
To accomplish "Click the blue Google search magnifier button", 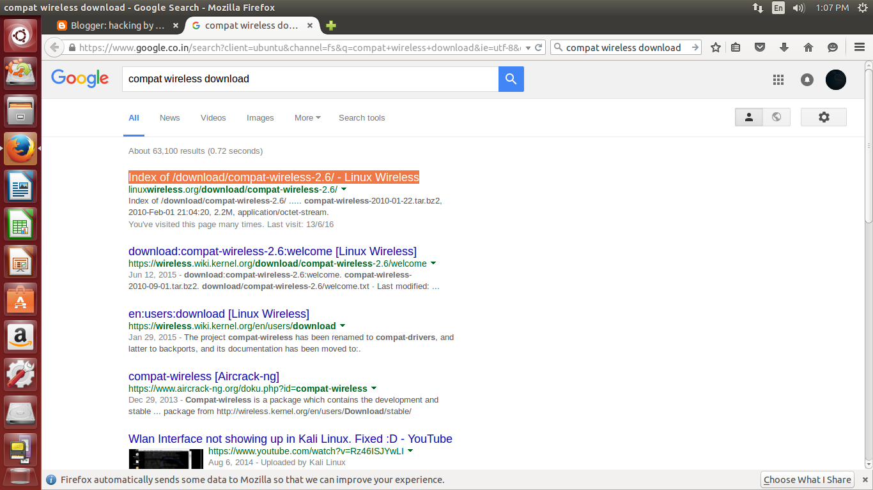I will tap(511, 79).
